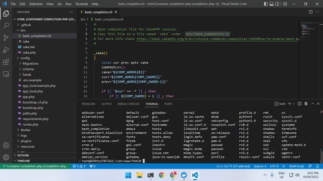Open the Edit menu
The width and height of the screenshot is (323, 181).
coord(22,4)
